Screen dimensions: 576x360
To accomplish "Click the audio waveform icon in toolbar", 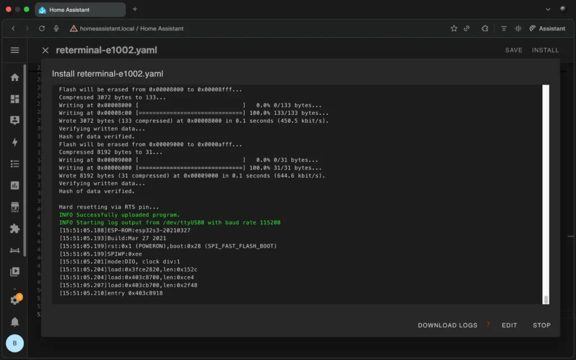I will point(518,28).
